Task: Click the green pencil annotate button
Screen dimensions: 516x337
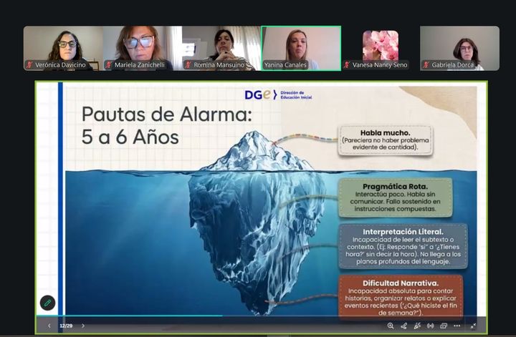Action: pyautogui.click(x=48, y=303)
